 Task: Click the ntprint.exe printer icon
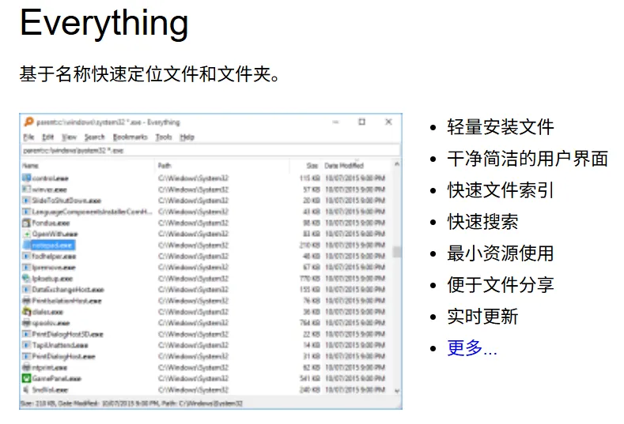point(26,367)
